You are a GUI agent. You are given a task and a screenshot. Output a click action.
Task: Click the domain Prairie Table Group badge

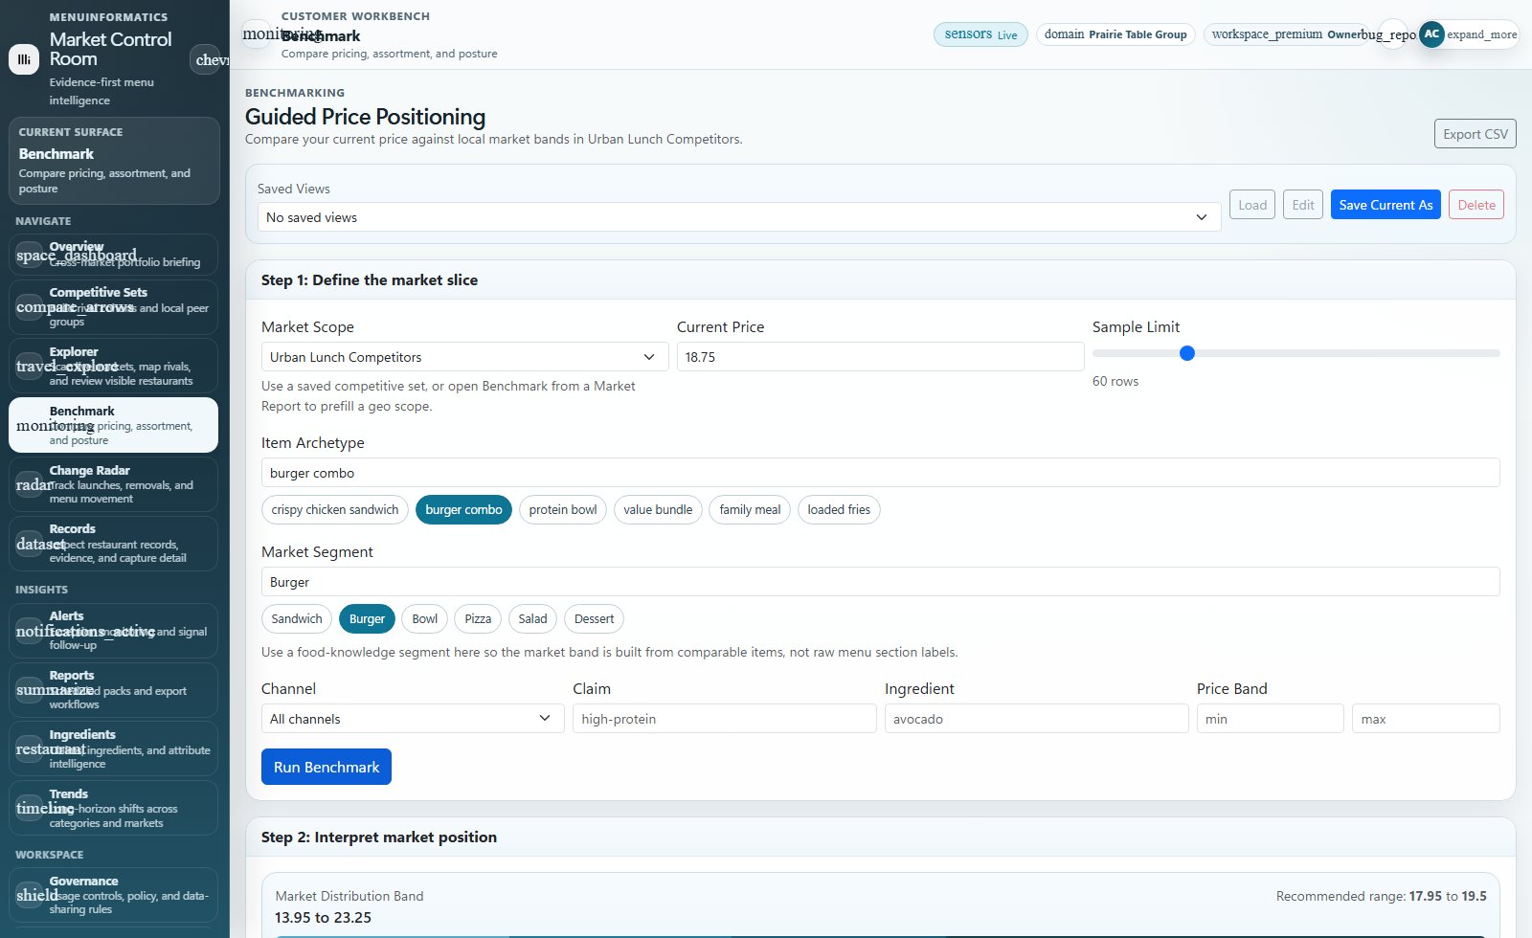1115,34
